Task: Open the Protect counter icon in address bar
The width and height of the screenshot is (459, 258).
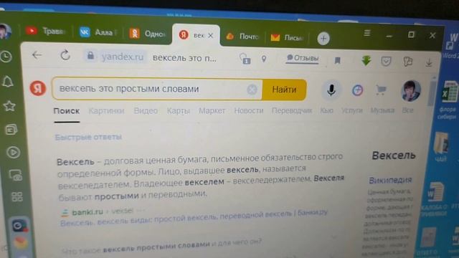Action: point(245,59)
